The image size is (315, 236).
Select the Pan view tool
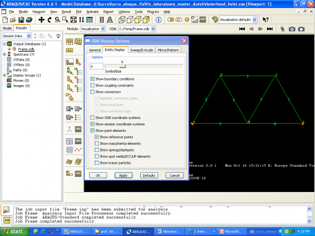[42, 20]
